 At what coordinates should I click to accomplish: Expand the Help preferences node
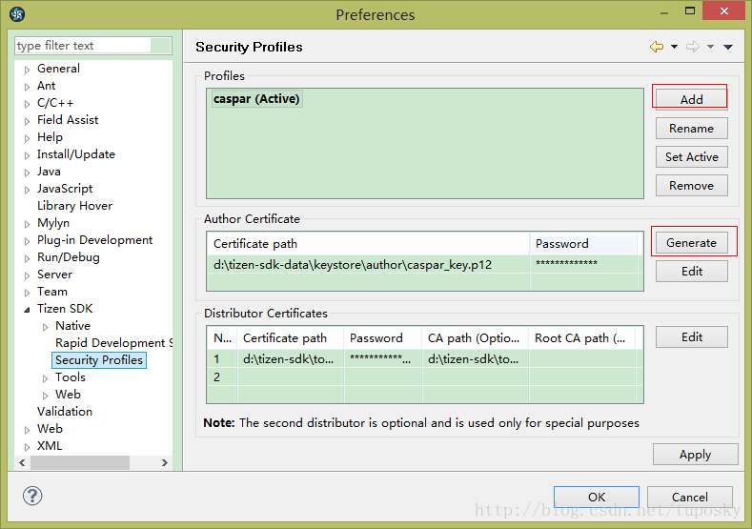pos(28,138)
